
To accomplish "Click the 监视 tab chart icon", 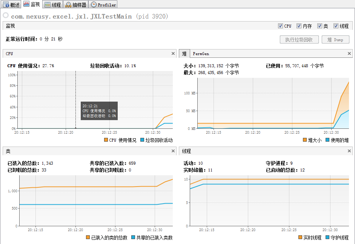I will click(26, 4).
